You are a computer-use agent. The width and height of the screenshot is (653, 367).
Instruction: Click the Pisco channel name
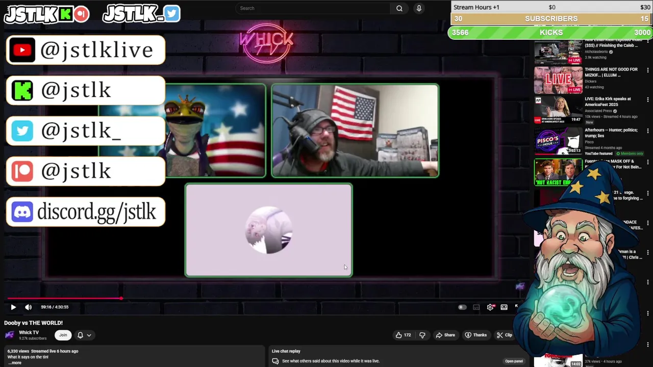pyautogui.click(x=589, y=142)
